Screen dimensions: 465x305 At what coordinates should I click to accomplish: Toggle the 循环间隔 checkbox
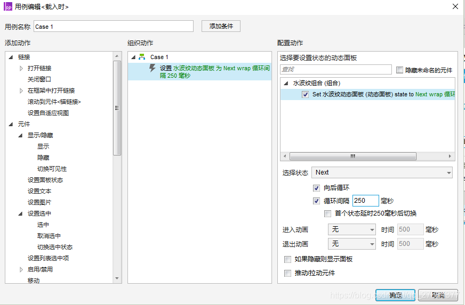click(316, 201)
